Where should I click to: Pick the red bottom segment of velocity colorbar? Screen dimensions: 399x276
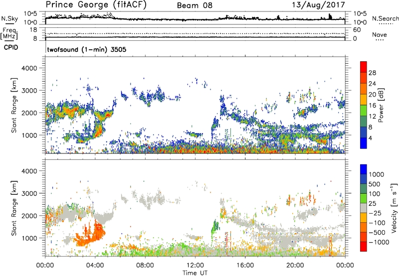tap(364, 247)
